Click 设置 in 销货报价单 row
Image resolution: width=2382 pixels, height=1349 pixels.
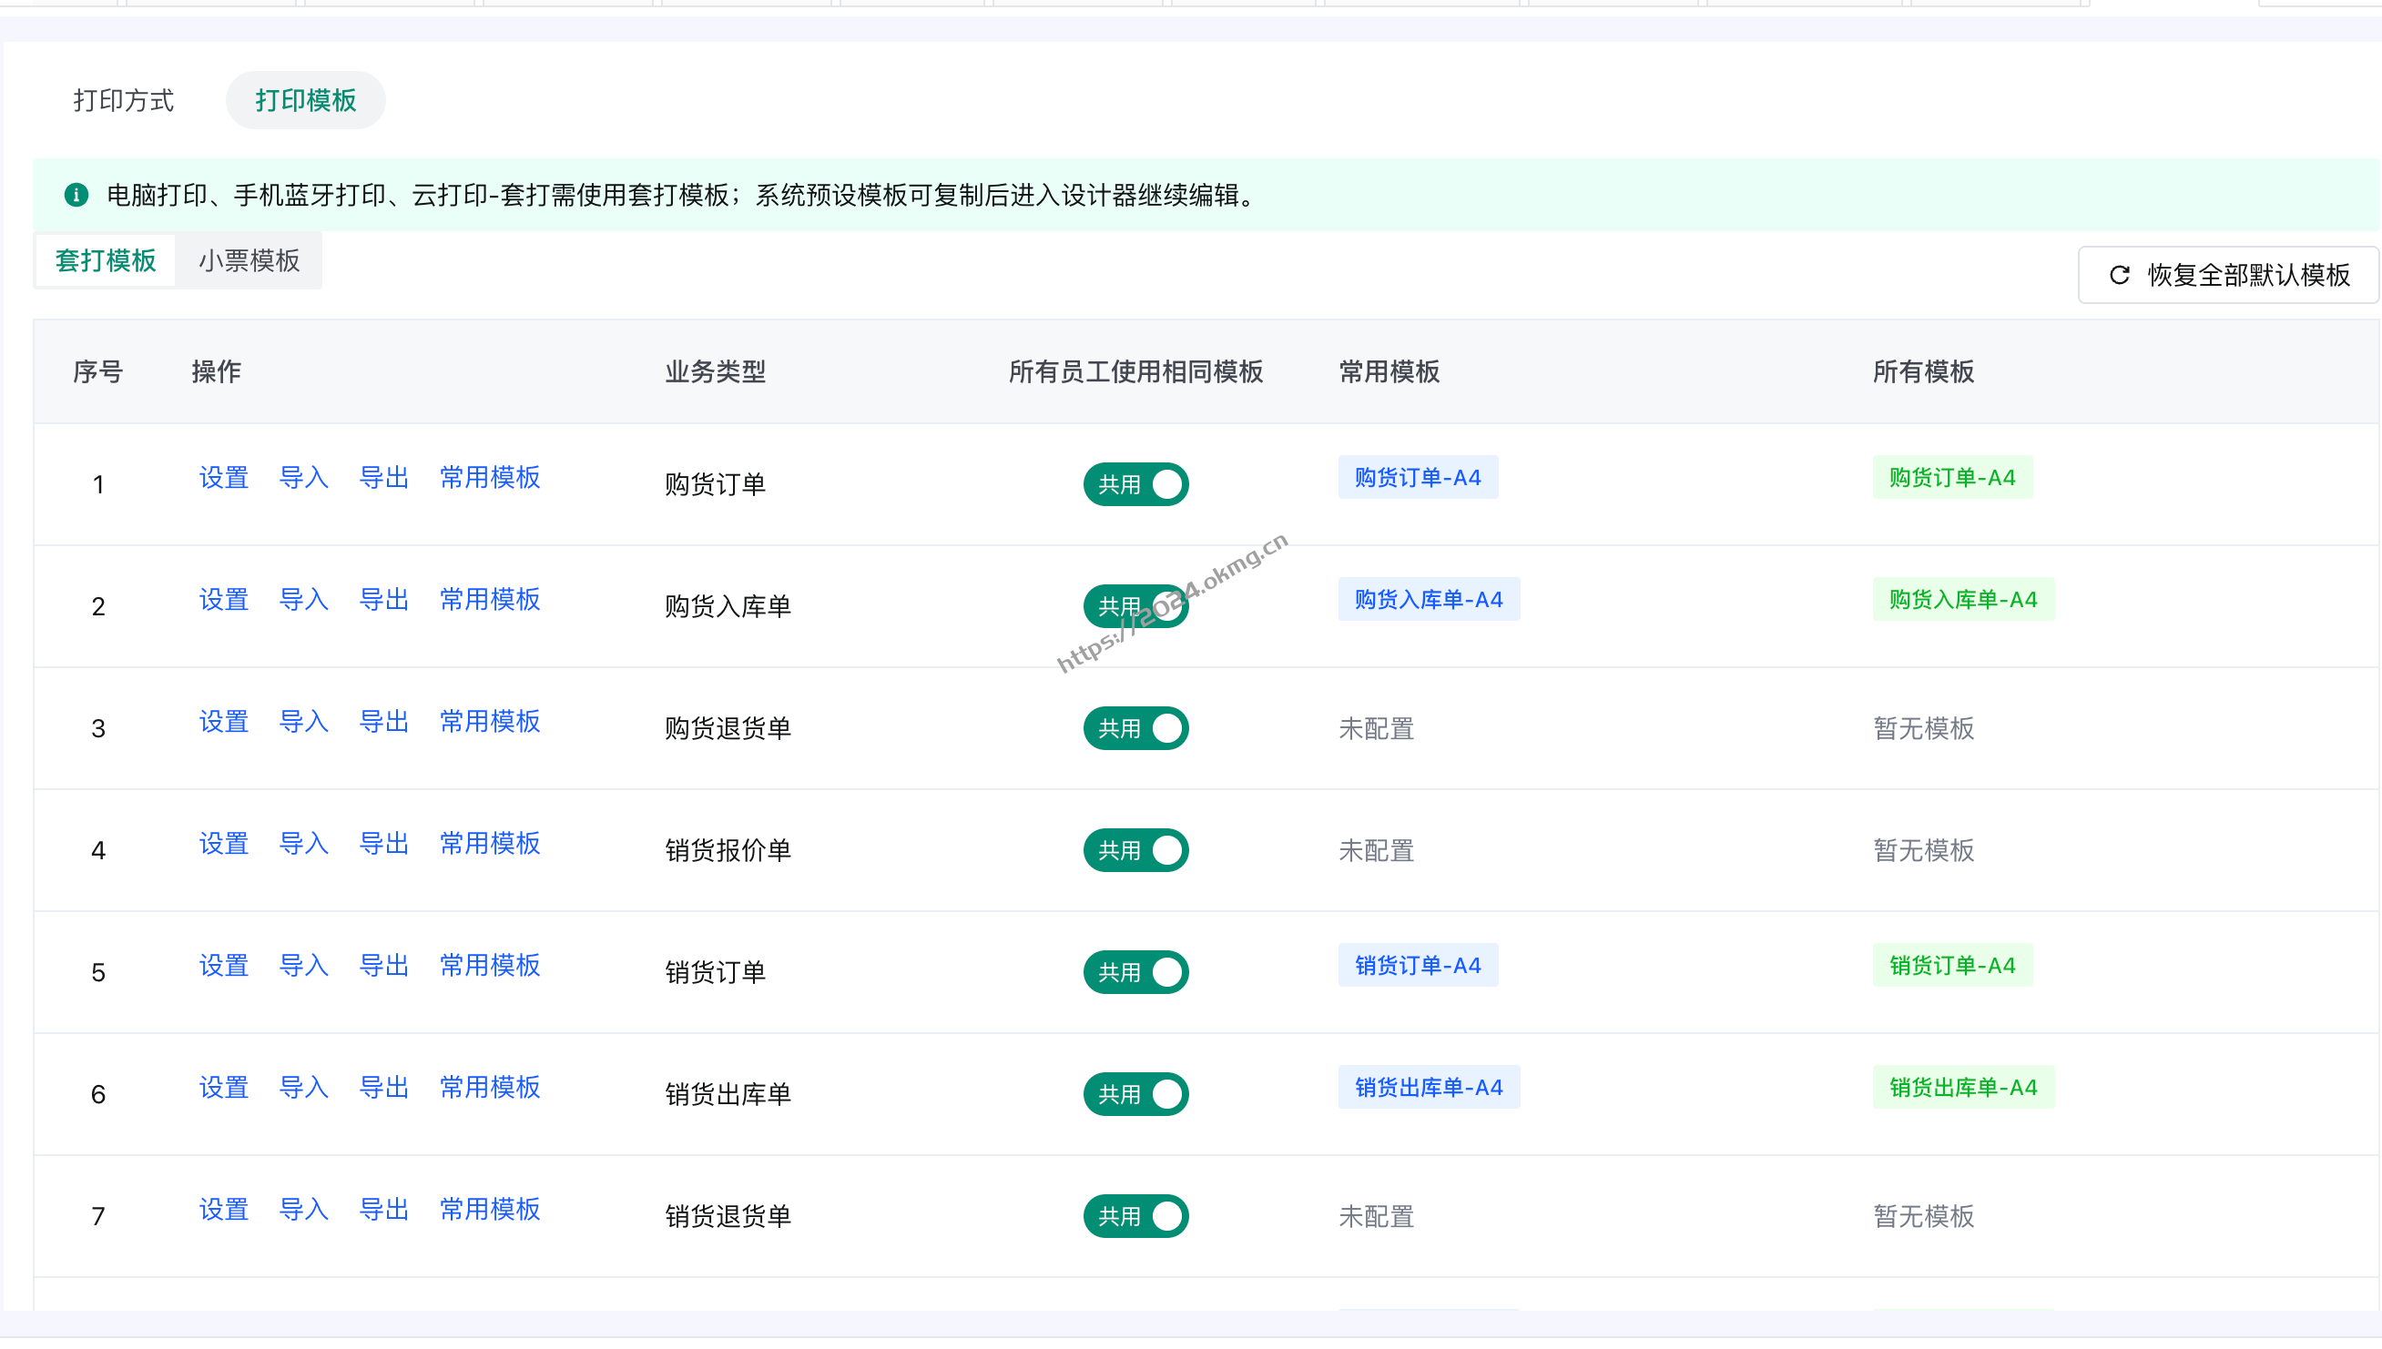(223, 843)
